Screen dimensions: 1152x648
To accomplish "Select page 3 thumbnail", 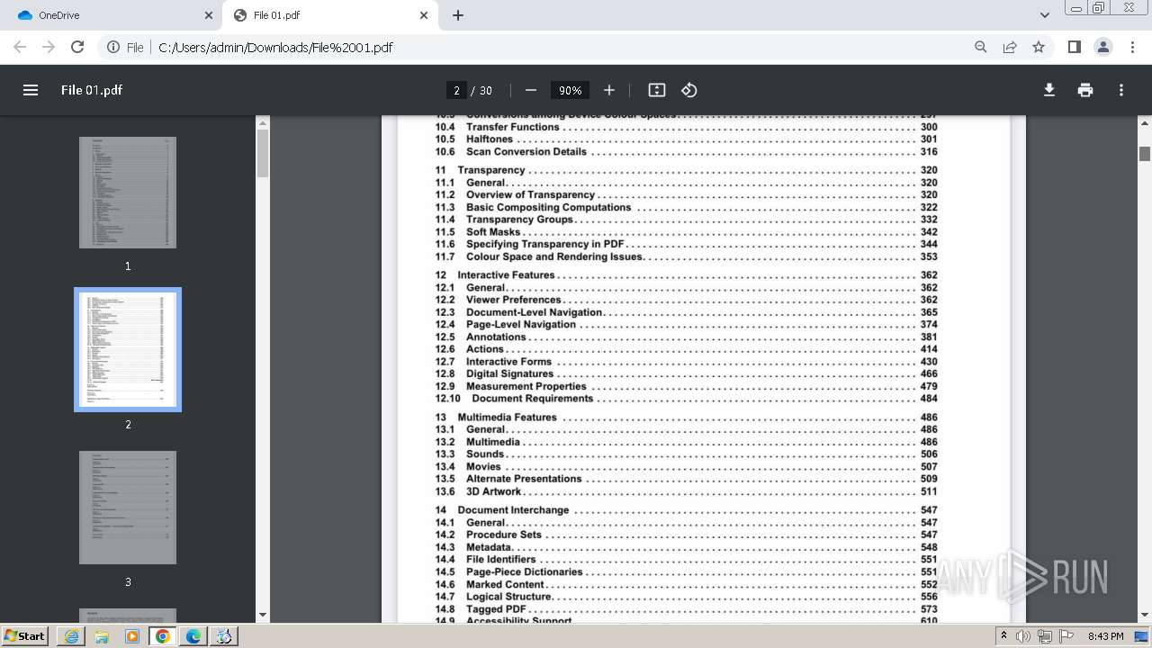I will (x=128, y=508).
